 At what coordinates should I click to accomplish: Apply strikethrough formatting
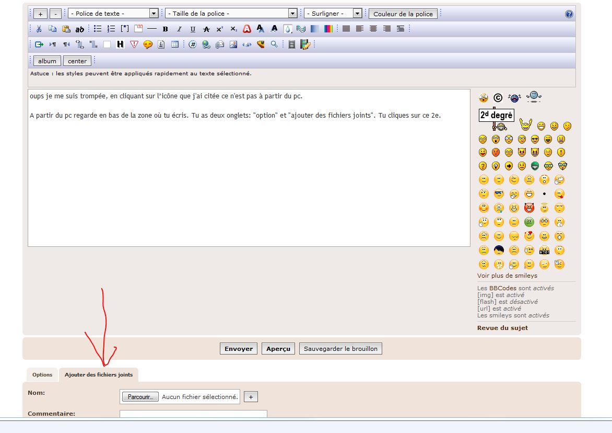[x=206, y=29]
